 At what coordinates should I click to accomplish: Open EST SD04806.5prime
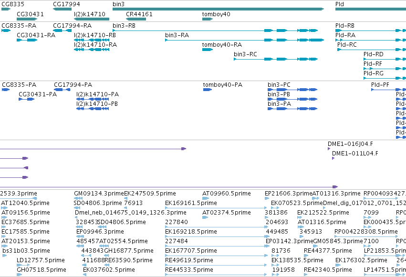click(122, 222)
